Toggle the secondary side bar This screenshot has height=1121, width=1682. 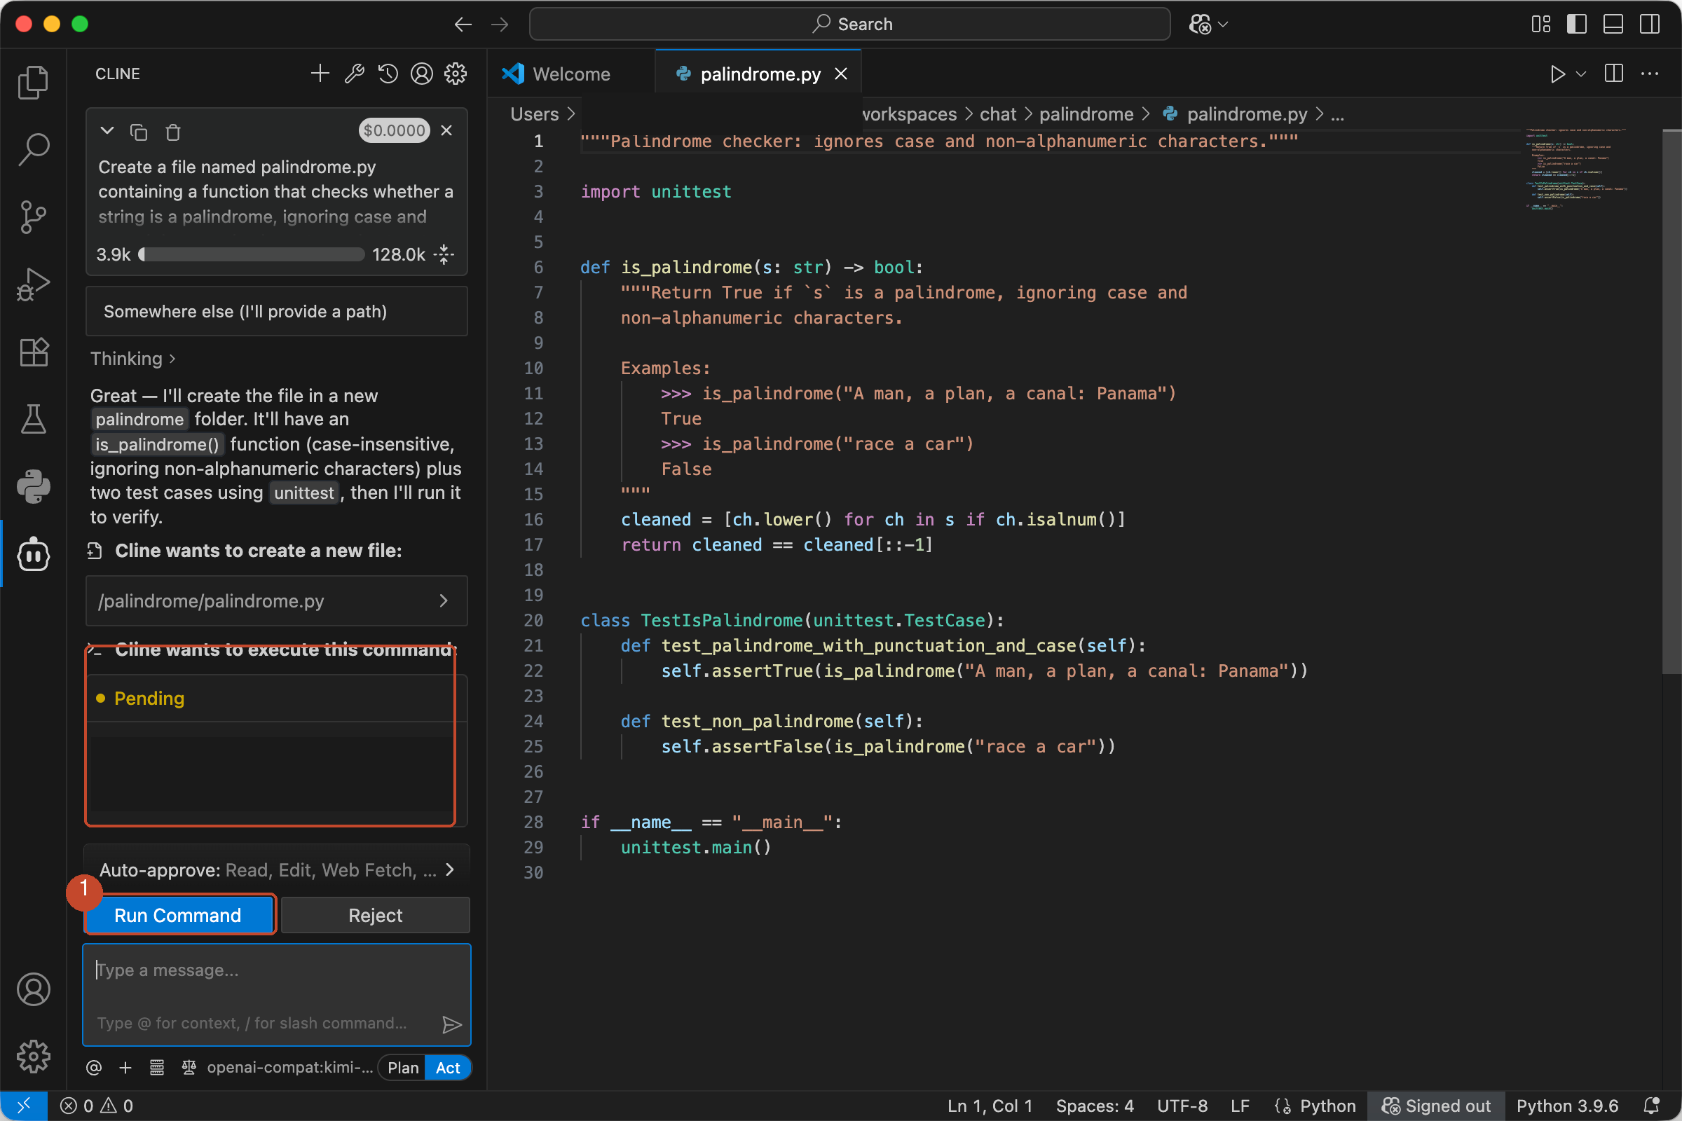[x=1649, y=25]
